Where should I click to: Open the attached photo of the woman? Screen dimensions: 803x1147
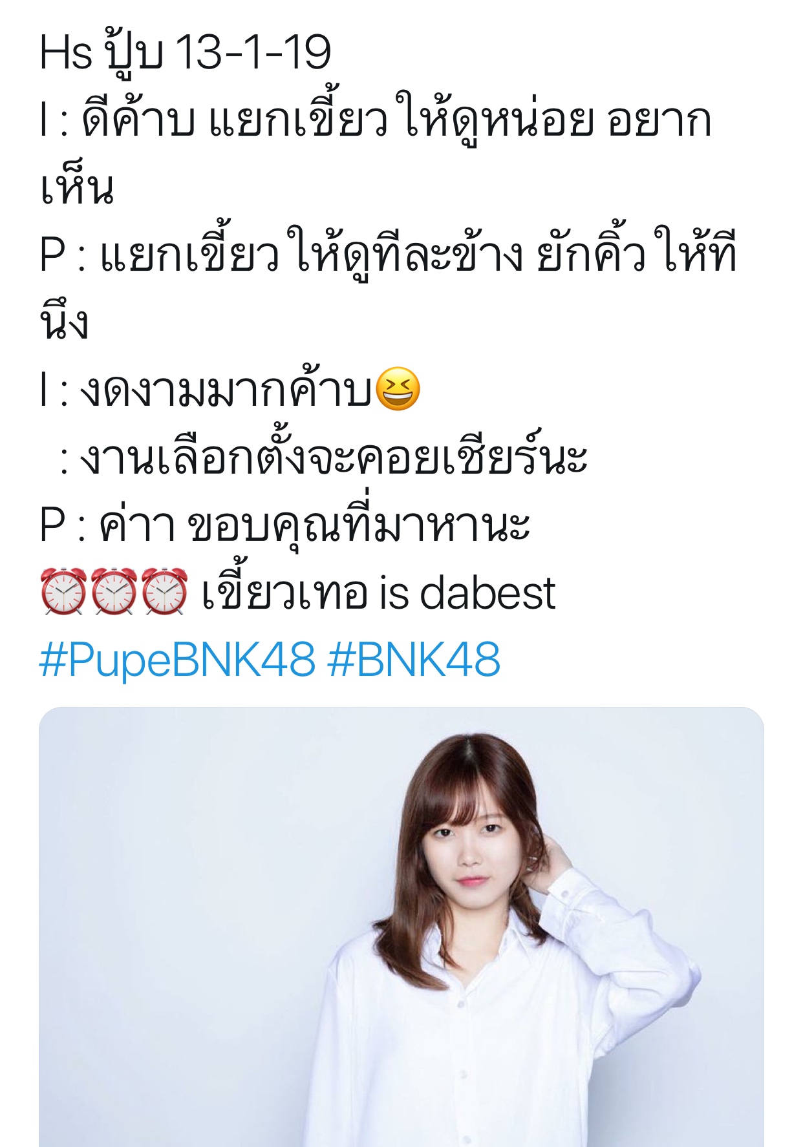[401, 927]
